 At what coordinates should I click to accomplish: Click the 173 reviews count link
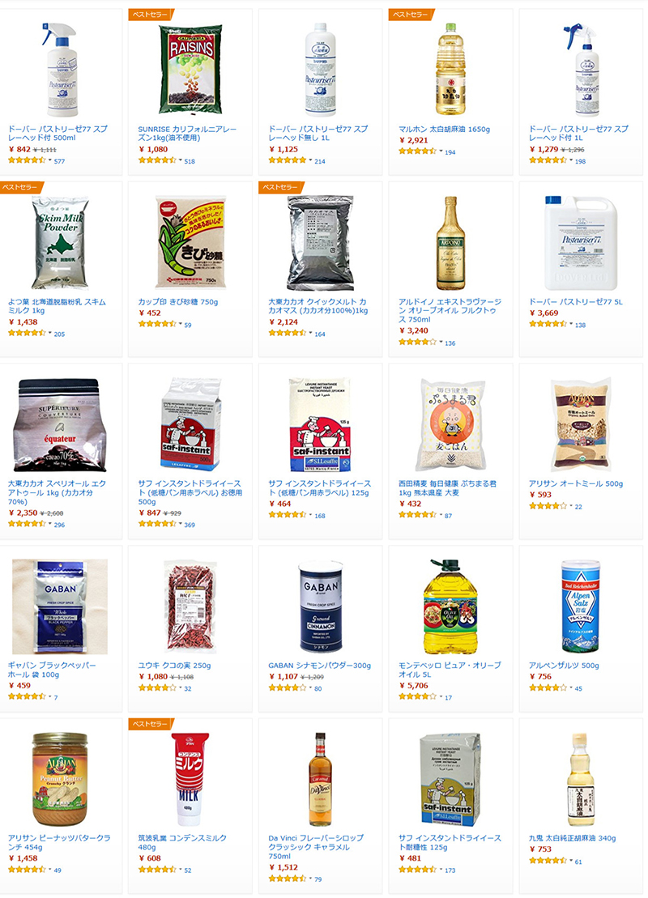coord(450,870)
